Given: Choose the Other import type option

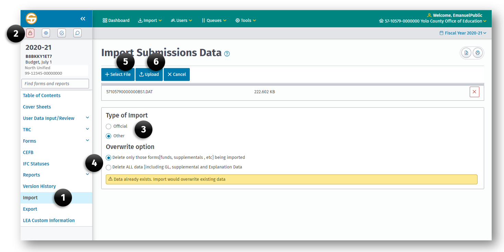Looking at the screenshot, I should [108, 136].
